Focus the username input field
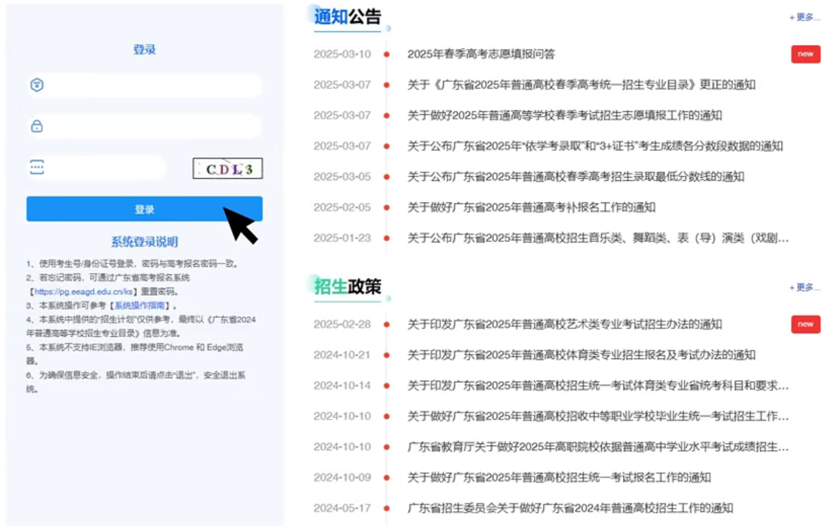 pyautogui.click(x=144, y=85)
